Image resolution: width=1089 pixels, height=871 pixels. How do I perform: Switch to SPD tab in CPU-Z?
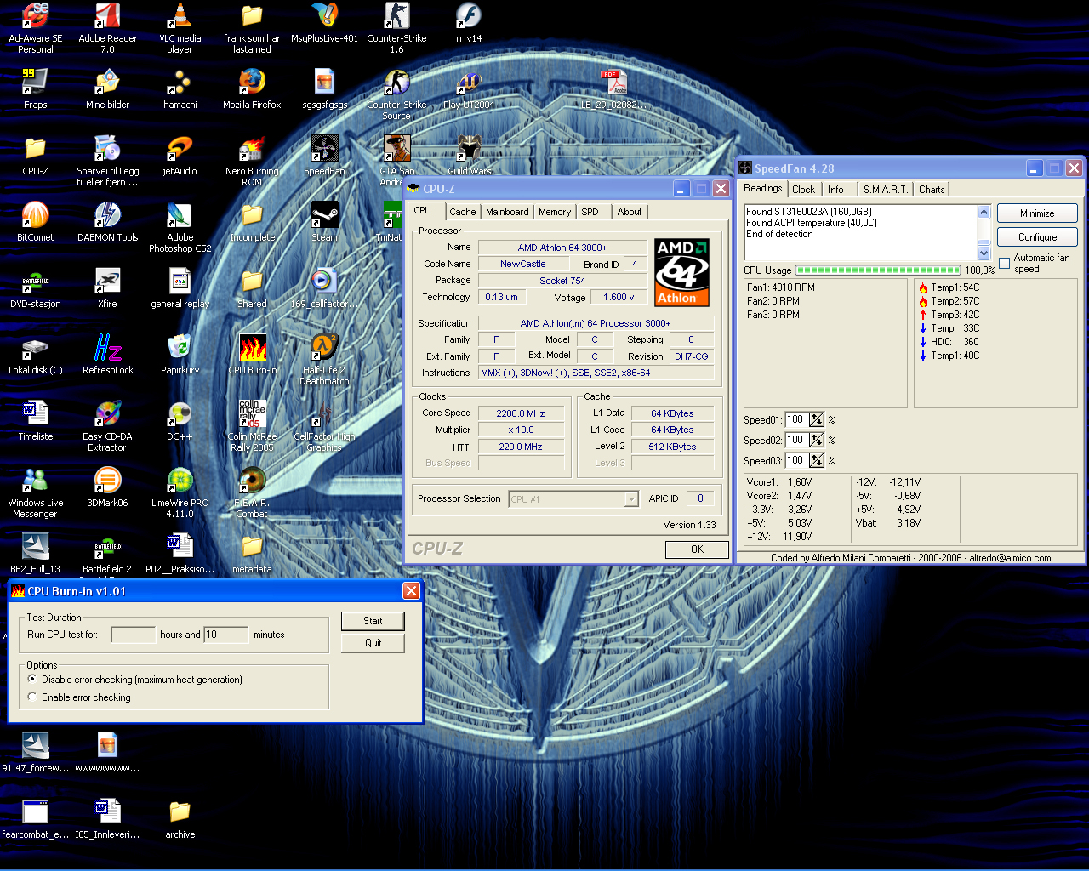(x=590, y=212)
